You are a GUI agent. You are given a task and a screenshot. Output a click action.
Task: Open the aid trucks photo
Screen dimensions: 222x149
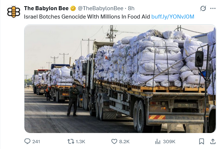[x=120, y=79]
